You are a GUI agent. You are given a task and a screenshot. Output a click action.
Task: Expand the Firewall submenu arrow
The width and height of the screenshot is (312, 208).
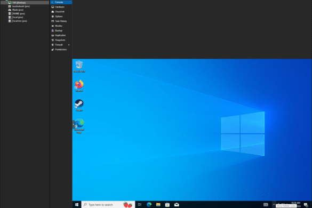[69, 45]
